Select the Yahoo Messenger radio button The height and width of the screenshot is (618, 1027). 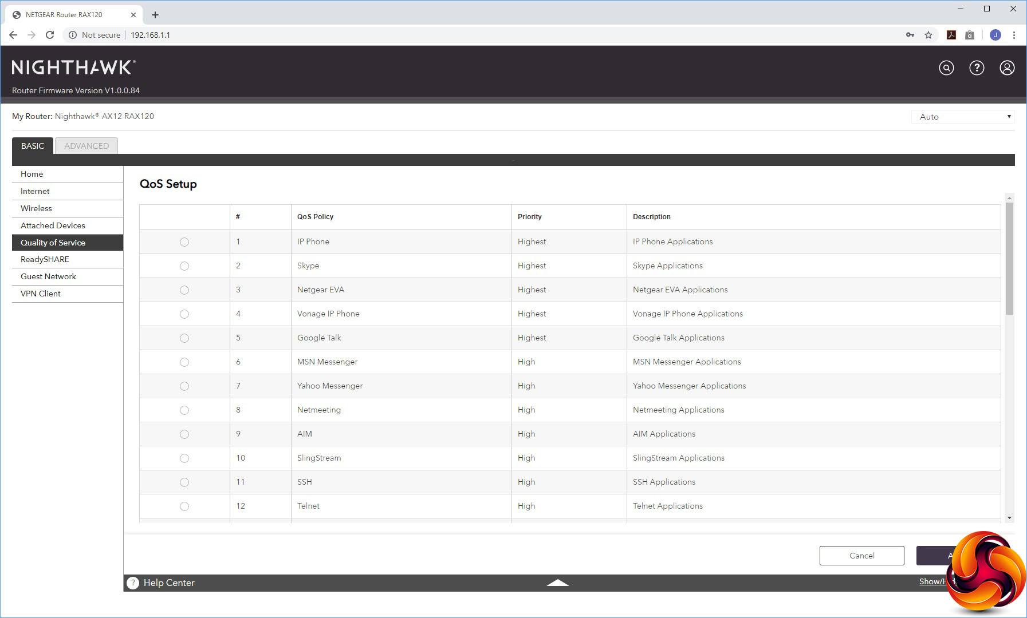(184, 386)
